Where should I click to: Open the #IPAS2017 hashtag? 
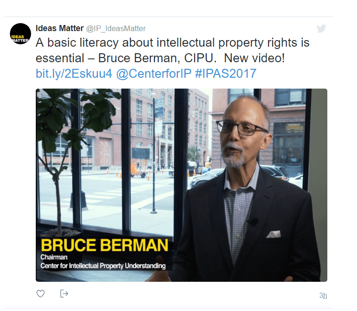[226, 74]
